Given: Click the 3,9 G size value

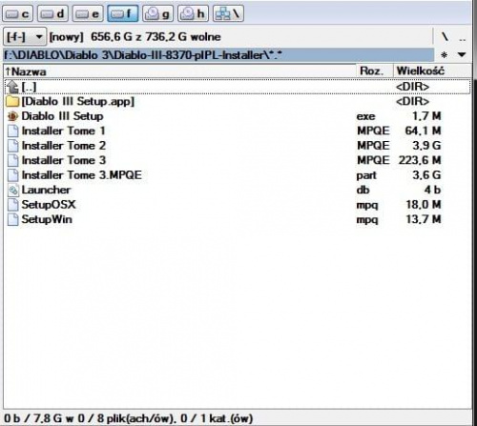Looking at the screenshot, I should click(x=426, y=146).
